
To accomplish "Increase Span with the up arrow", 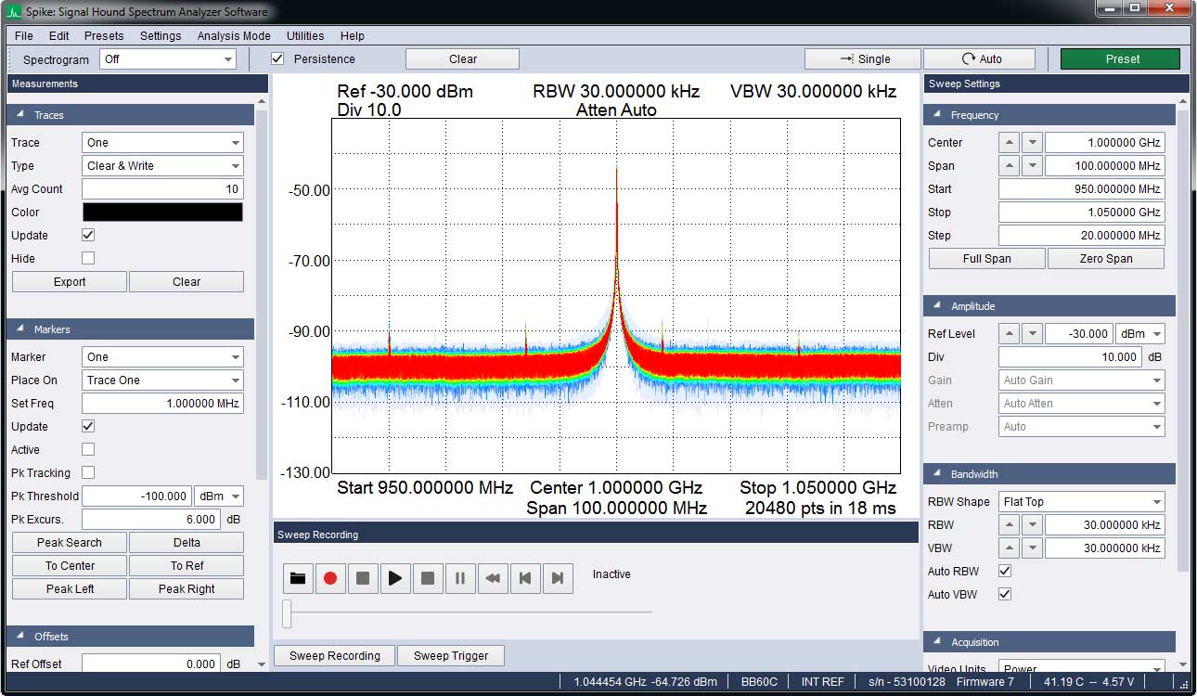I will [x=1009, y=166].
